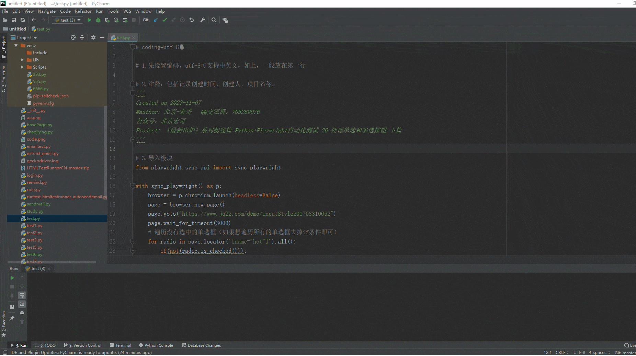This screenshot has width=636, height=356.
Task: Open Project panel gear options
Action: [x=93, y=37]
